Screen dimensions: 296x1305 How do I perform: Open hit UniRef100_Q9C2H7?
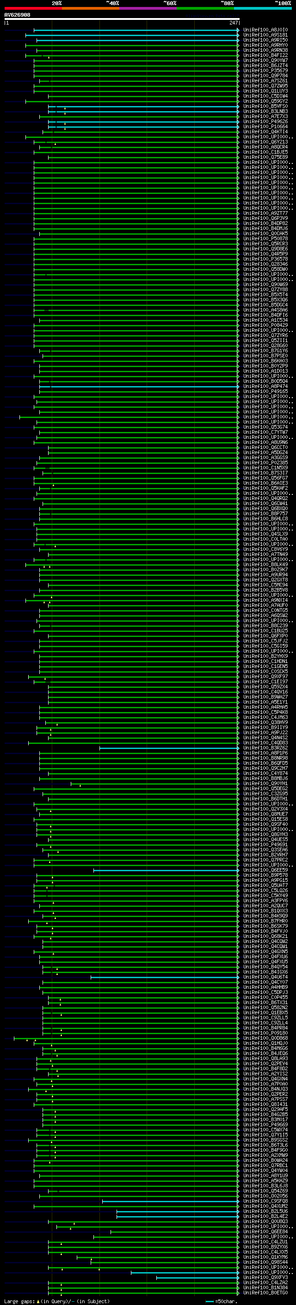coord(265,768)
